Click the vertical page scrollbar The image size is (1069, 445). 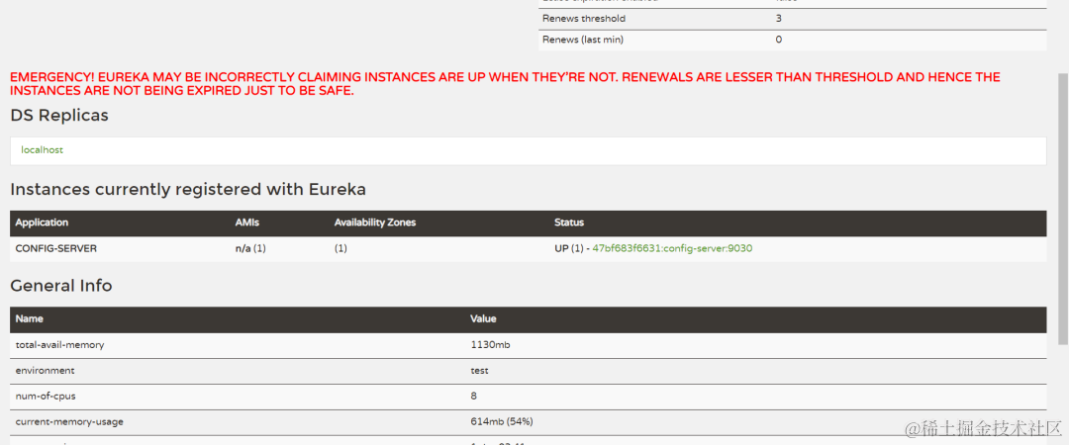[1061, 208]
